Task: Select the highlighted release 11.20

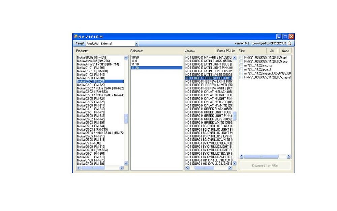Action: [156, 68]
